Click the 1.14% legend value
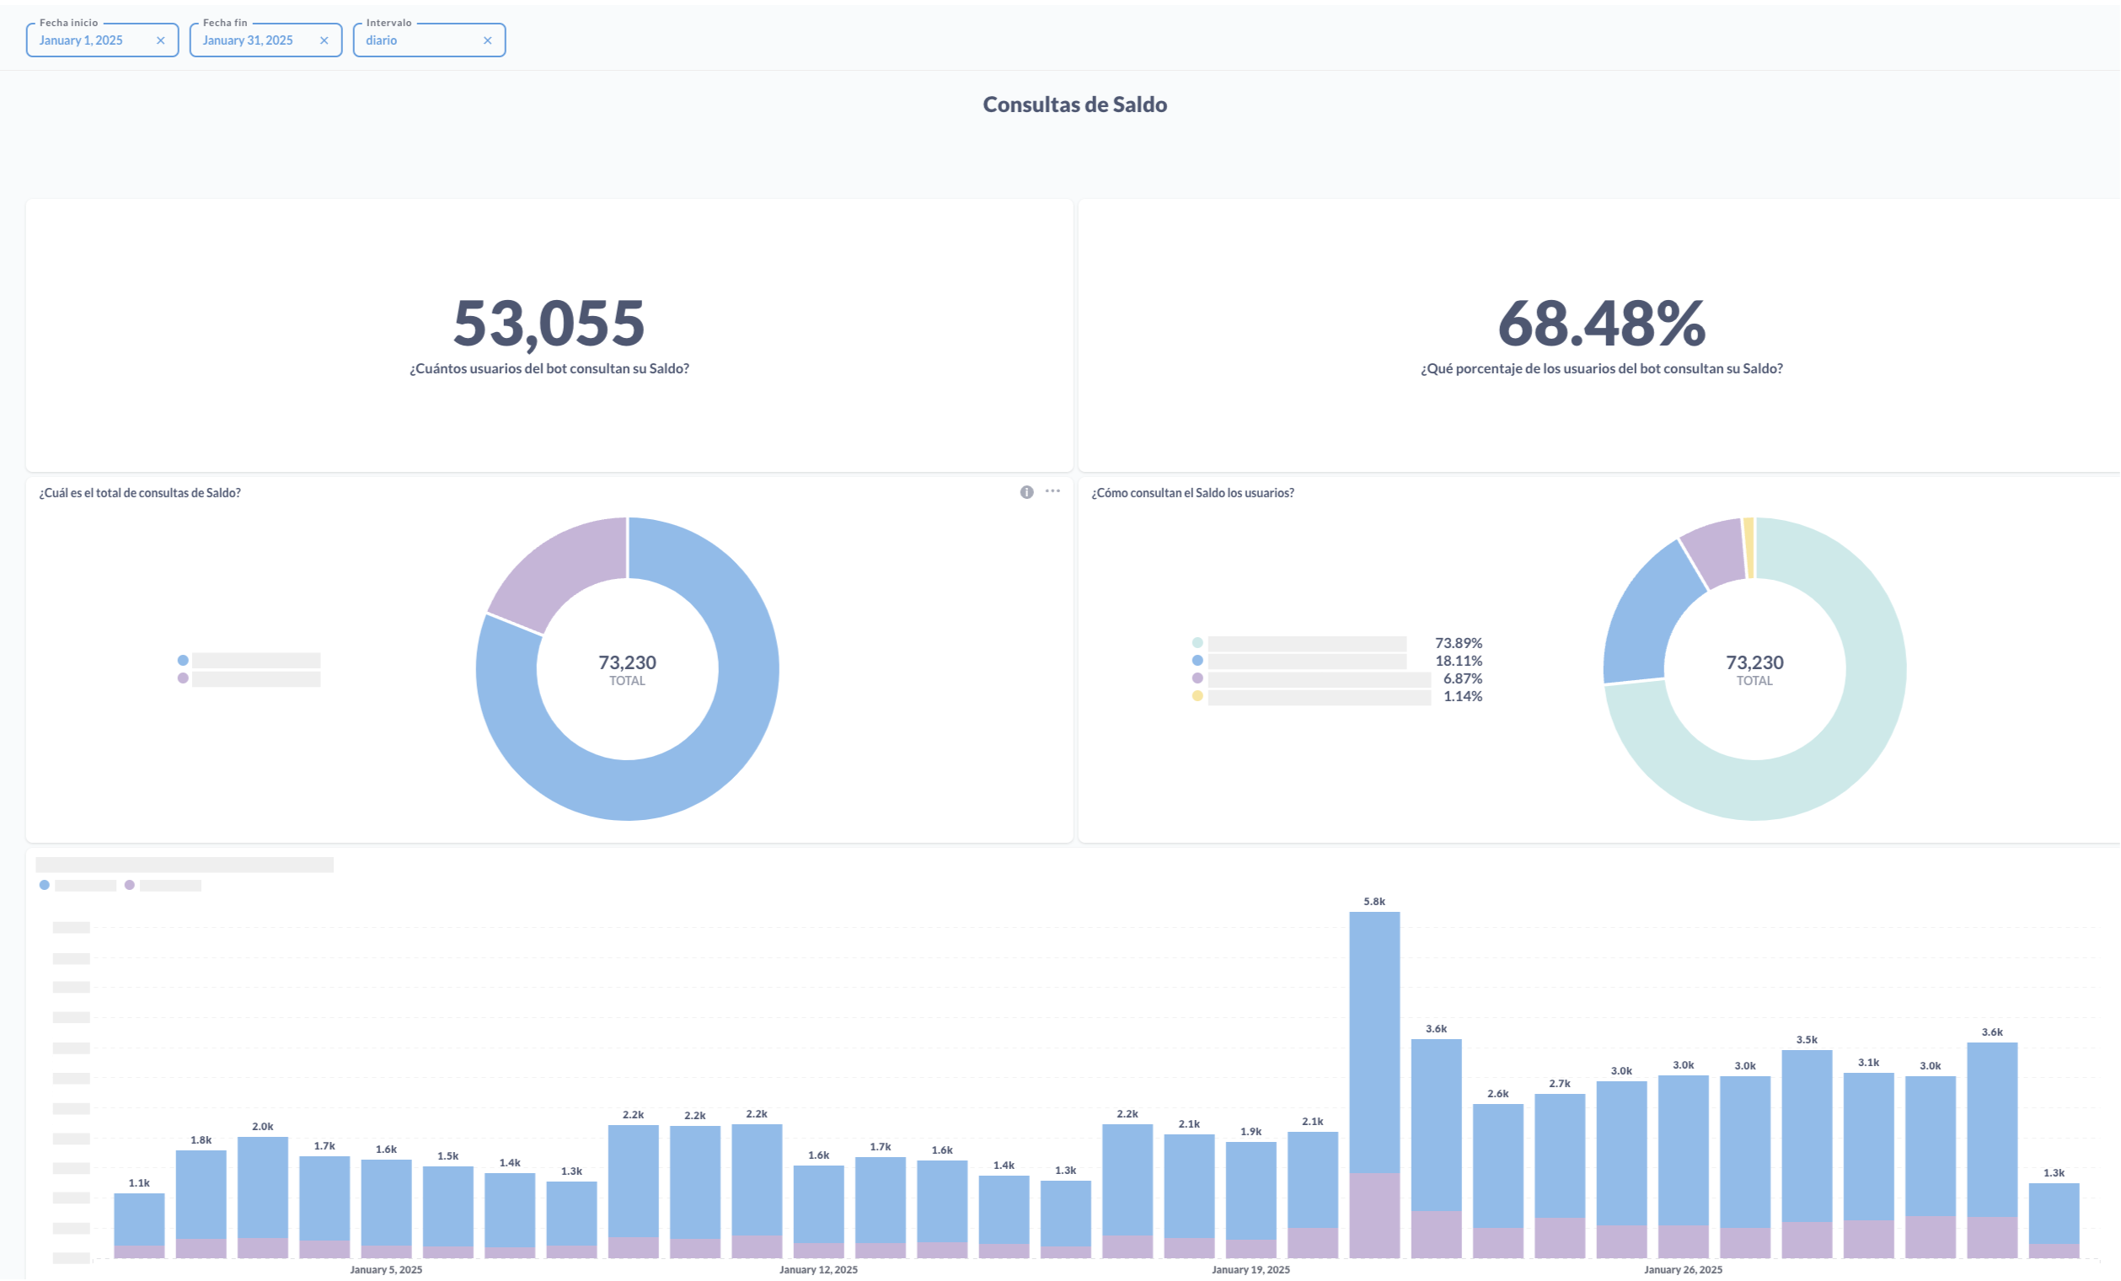 click(1463, 696)
